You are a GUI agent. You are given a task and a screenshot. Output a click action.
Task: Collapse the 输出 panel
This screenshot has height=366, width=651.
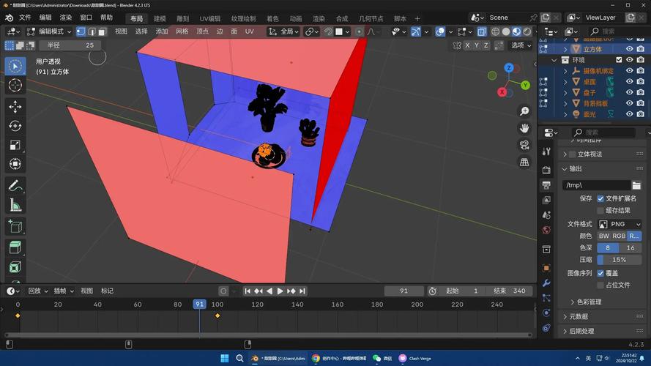(x=565, y=169)
